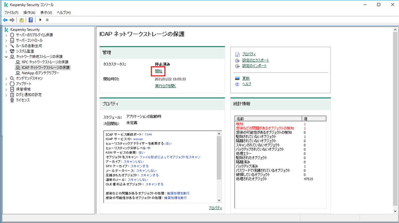Expand the ルールの自動生成 tree node
The image size is (399, 223).
pyautogui.click(x=6, y=45)
